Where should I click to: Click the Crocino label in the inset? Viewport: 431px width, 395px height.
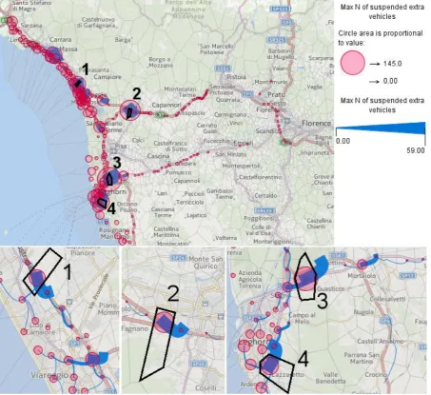click(376, 374)
